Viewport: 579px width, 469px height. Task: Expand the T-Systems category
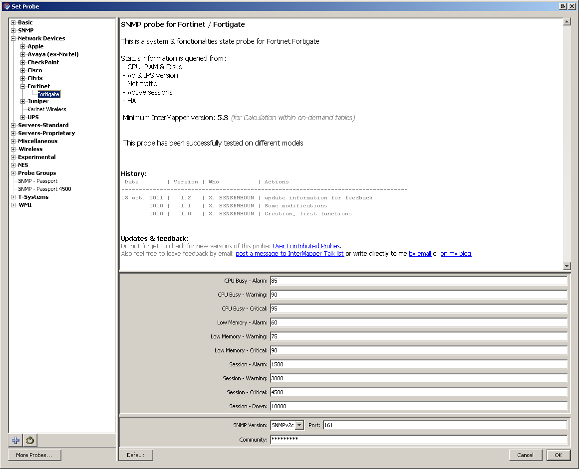13,197
